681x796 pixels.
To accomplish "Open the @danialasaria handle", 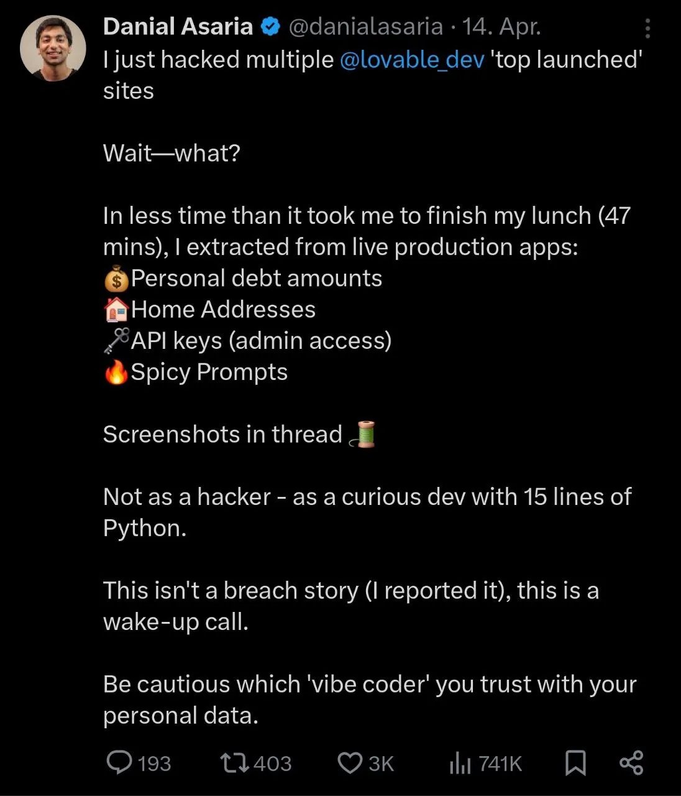I will pyautogui.click(x=366, y=27).
